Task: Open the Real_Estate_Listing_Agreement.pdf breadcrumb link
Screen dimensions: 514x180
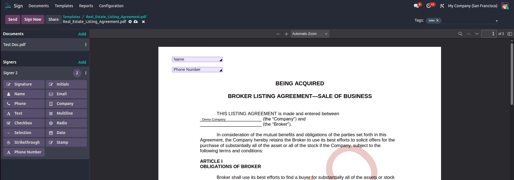Action: pos(116,17)
